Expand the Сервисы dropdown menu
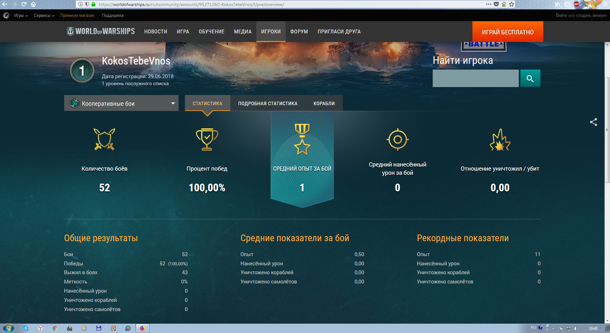610x333 pixels. [x=44, y=15]
